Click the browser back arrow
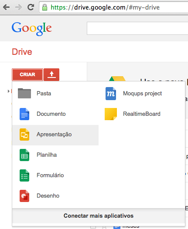The height and width of the screenshot is (229, 188). pyautogui.click(x=6, y=7)
